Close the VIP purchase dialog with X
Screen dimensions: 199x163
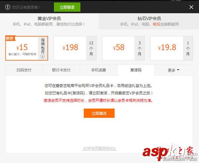tap(191, 7)
